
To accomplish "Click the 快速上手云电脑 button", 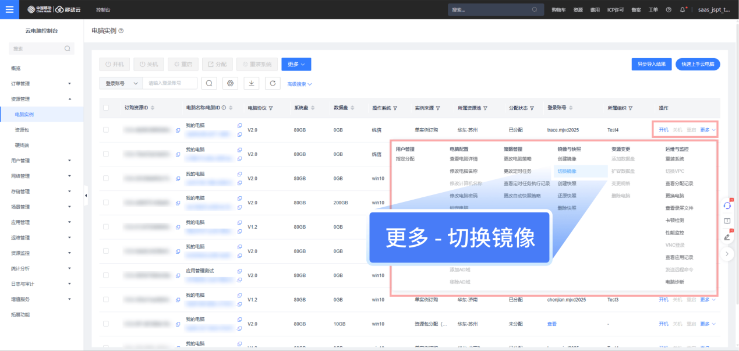I will 698,64.
